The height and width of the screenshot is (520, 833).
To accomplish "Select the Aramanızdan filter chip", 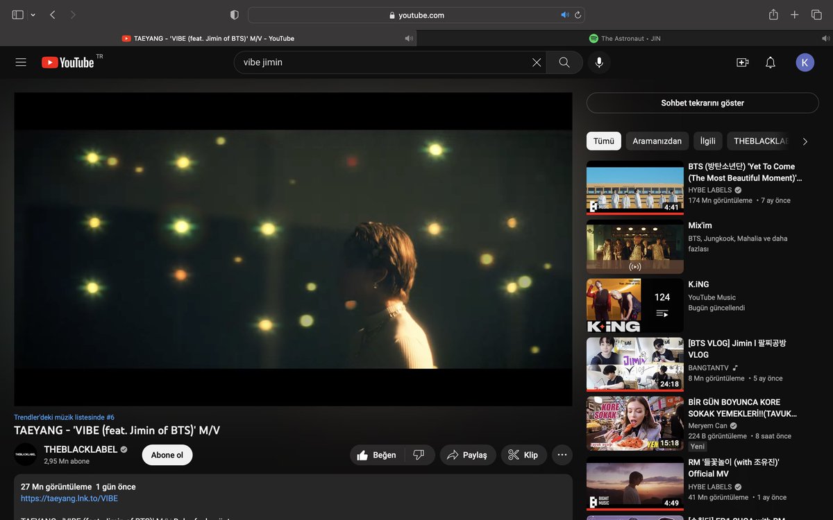I will click(657, 141).
